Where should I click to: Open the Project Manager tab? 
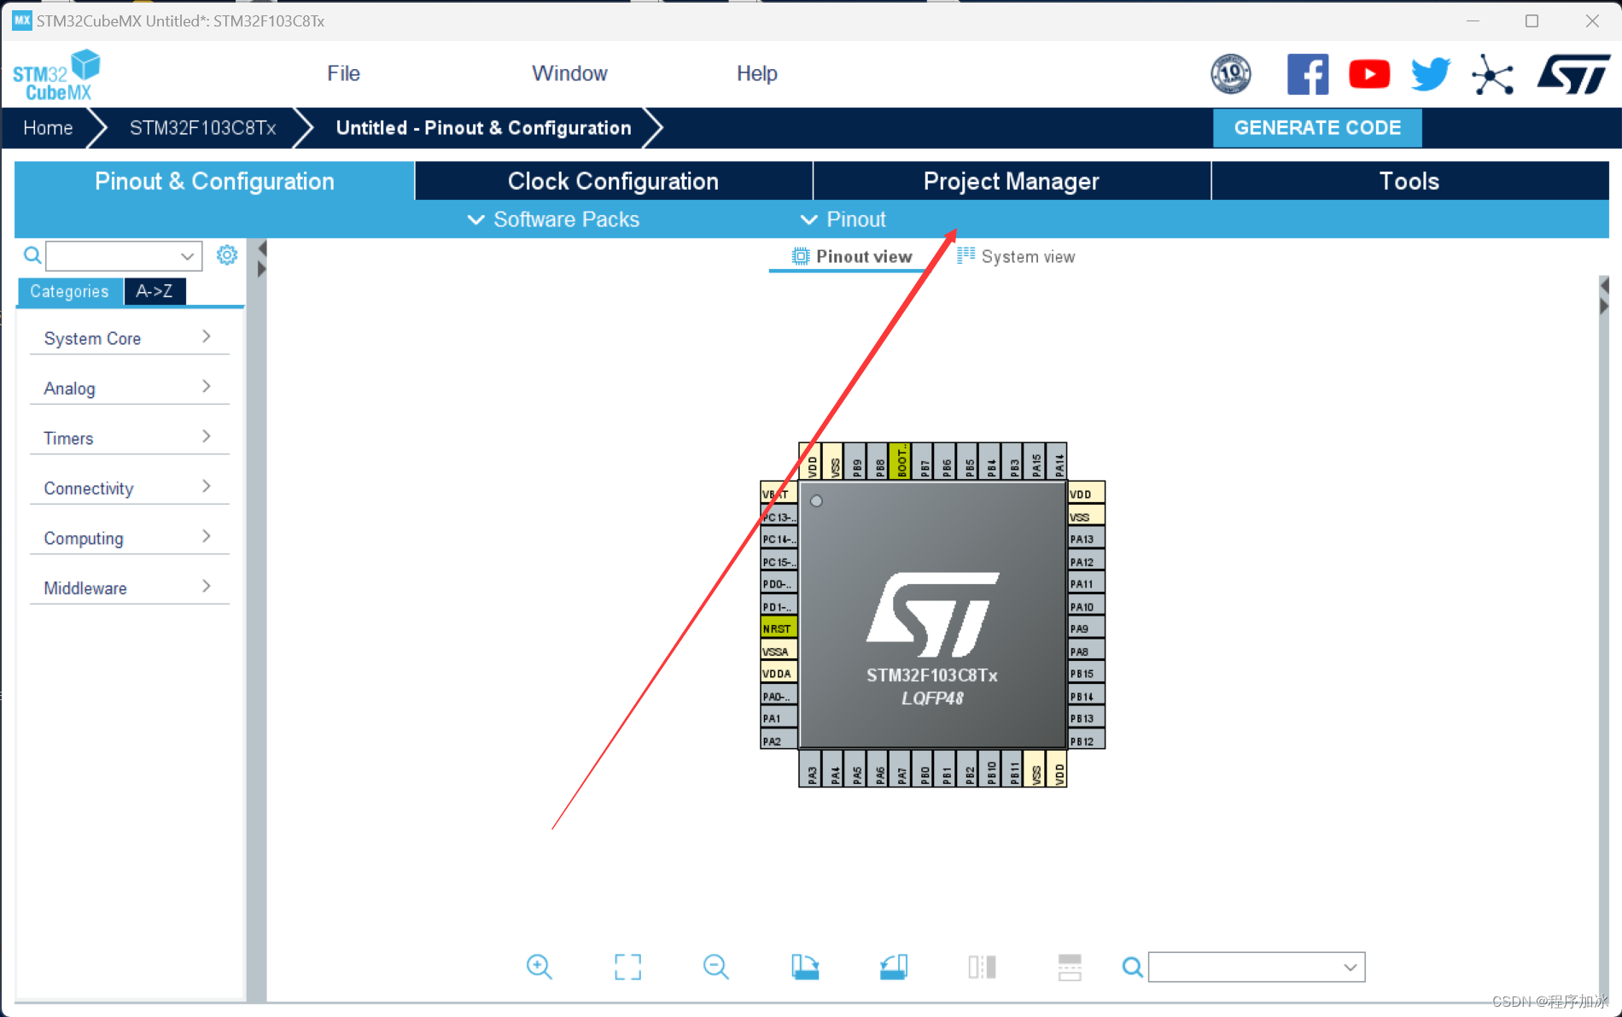pyautogui.click(x=1010, y=180)
